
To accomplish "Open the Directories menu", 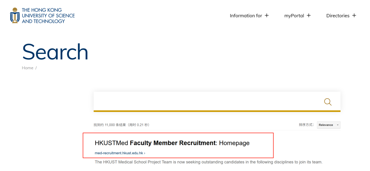I will coord(337,16).
